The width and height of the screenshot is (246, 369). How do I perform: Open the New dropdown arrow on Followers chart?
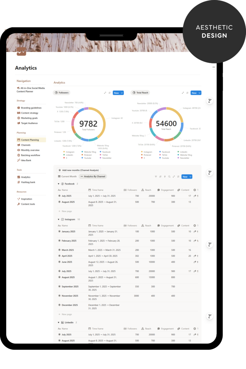tap(122, 93)
